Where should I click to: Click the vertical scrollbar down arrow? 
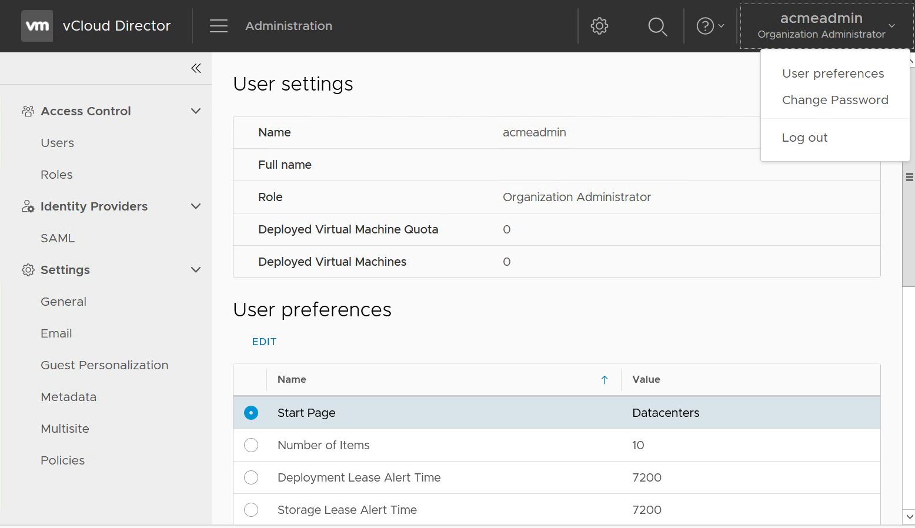909,517
